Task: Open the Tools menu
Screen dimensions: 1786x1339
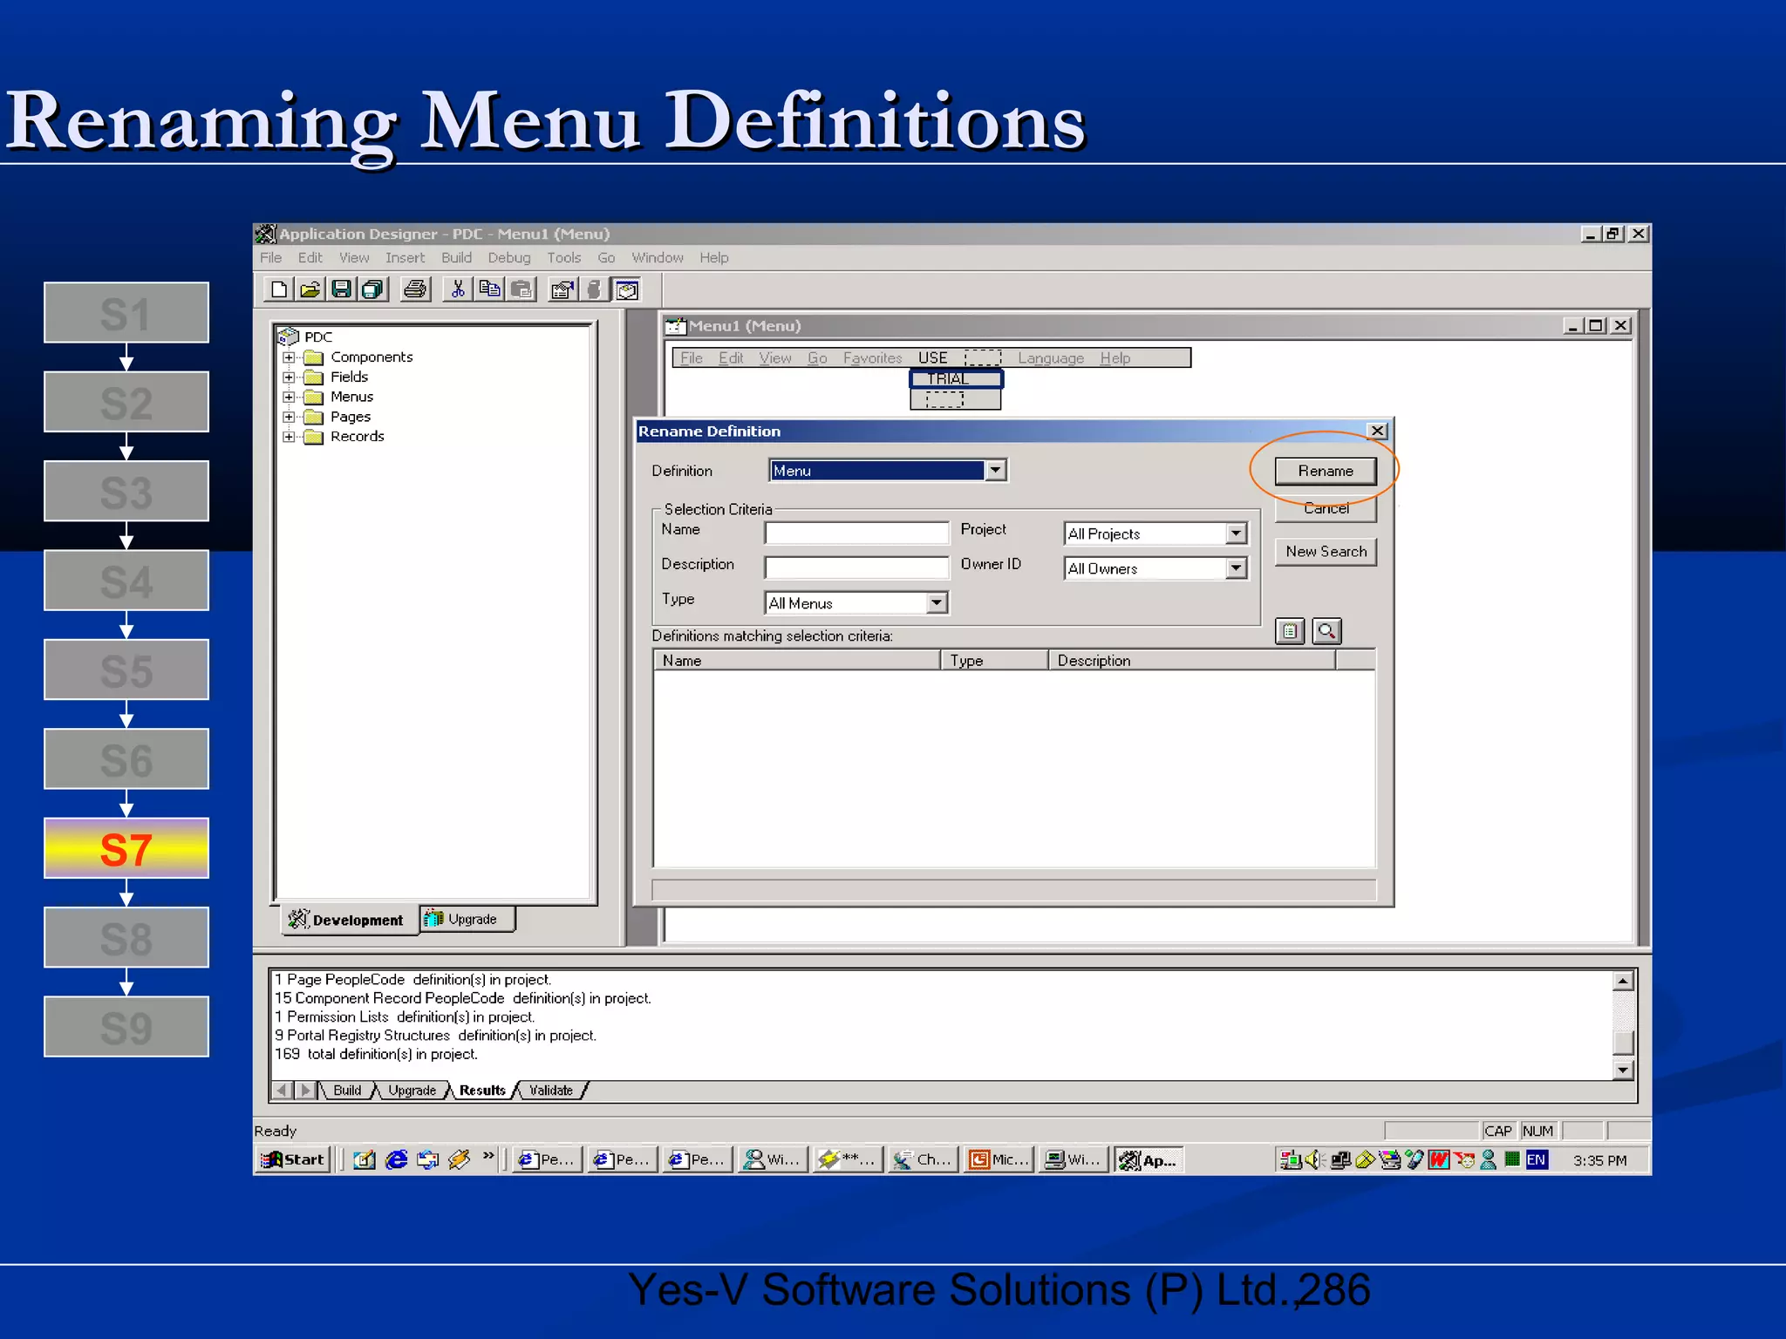Action: (x=564, y=258)
